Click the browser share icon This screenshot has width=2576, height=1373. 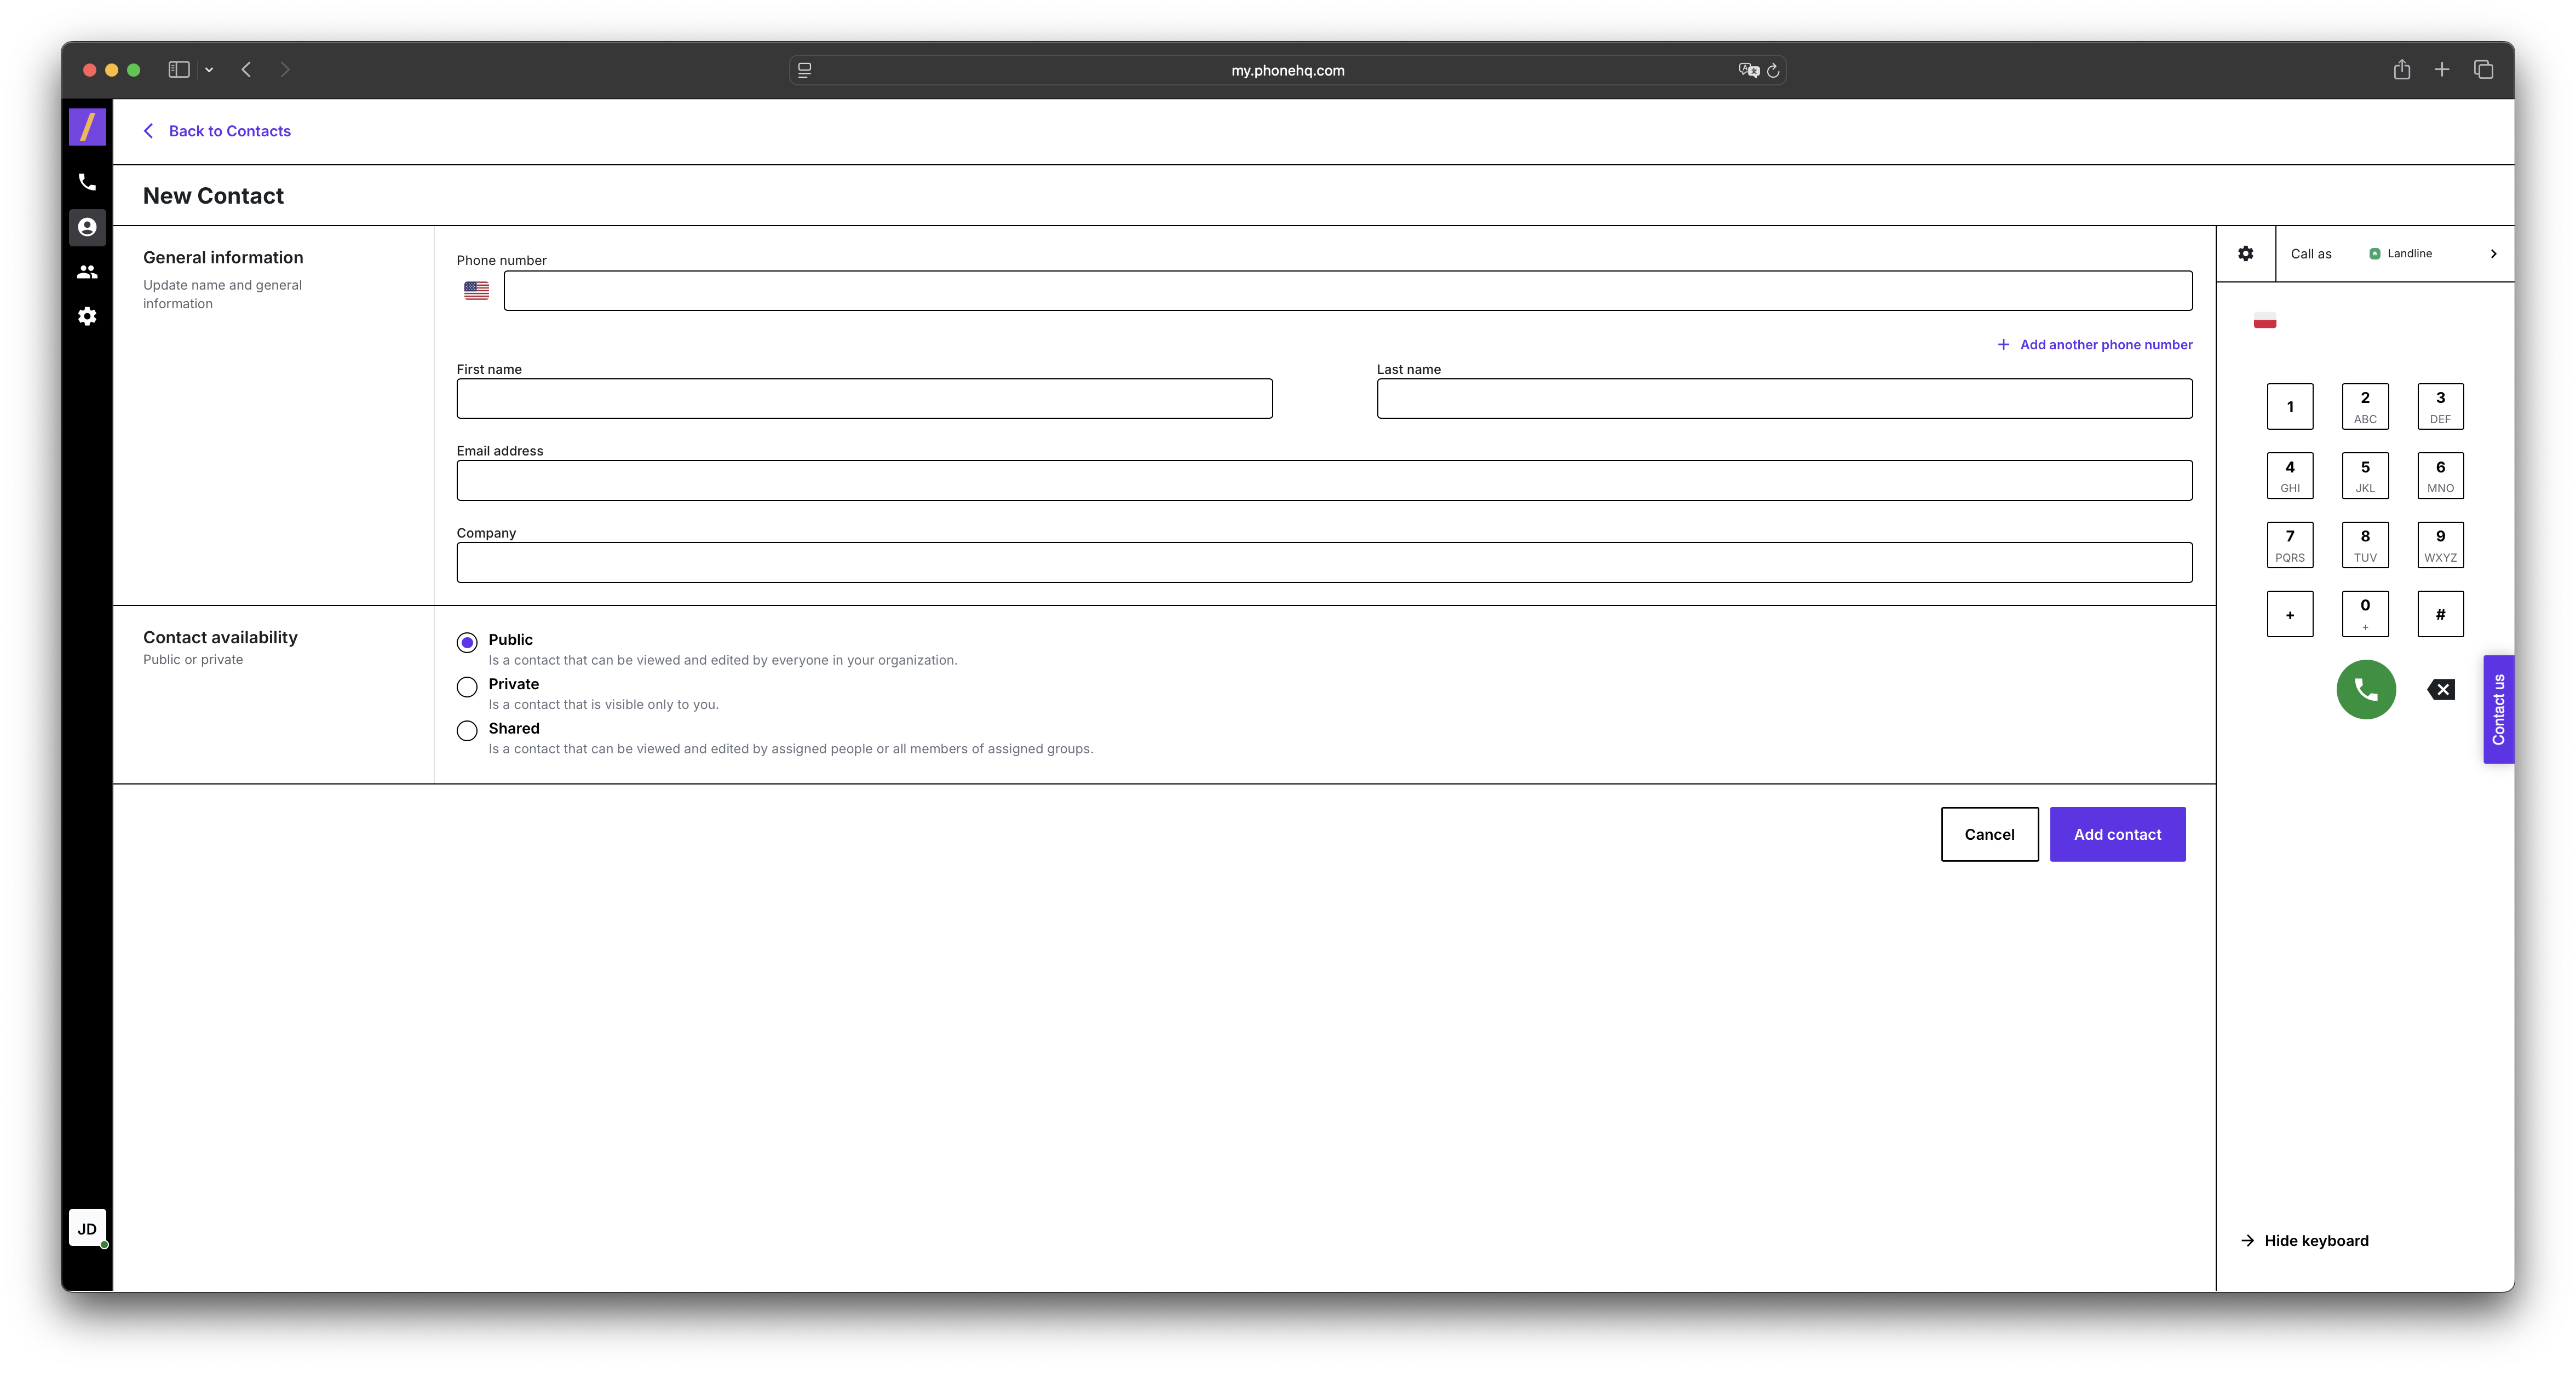coord(2401,70)
